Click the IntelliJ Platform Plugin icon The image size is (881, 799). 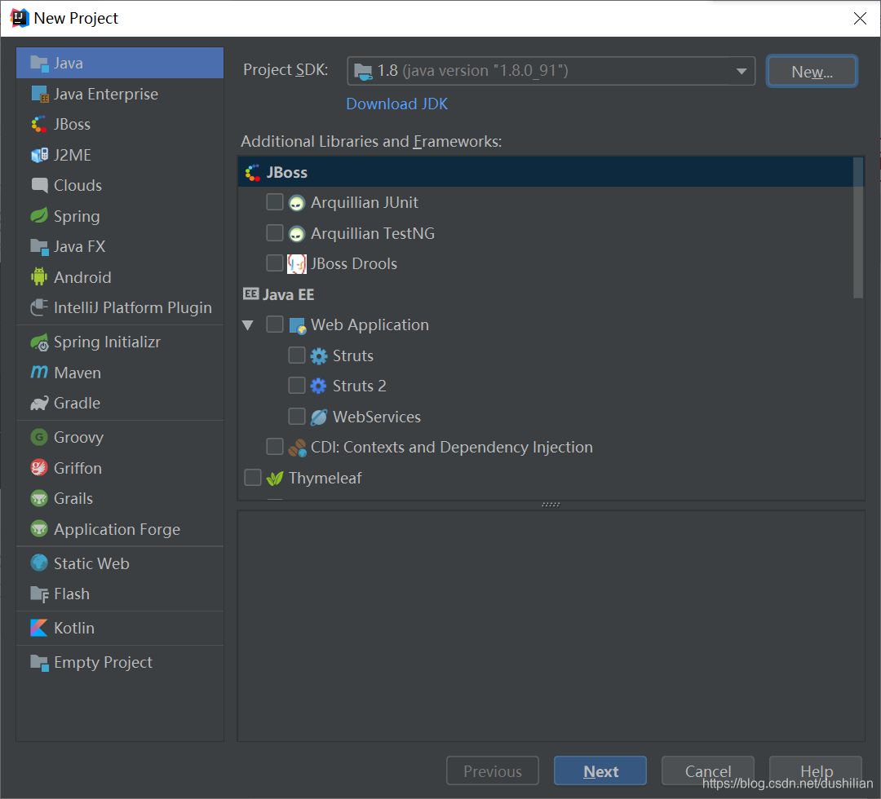click(39, 307)
